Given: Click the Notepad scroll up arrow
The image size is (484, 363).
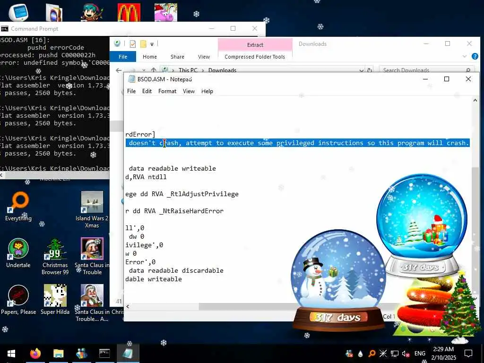Looking at the screenshot, I should point(475,100).
